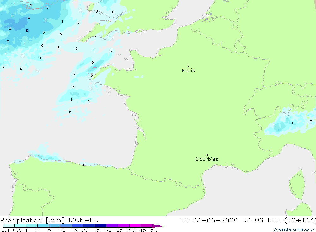Click the precipitation value '4' on the map
Viewport: 316px width, 232px height.
pos(29,18)
